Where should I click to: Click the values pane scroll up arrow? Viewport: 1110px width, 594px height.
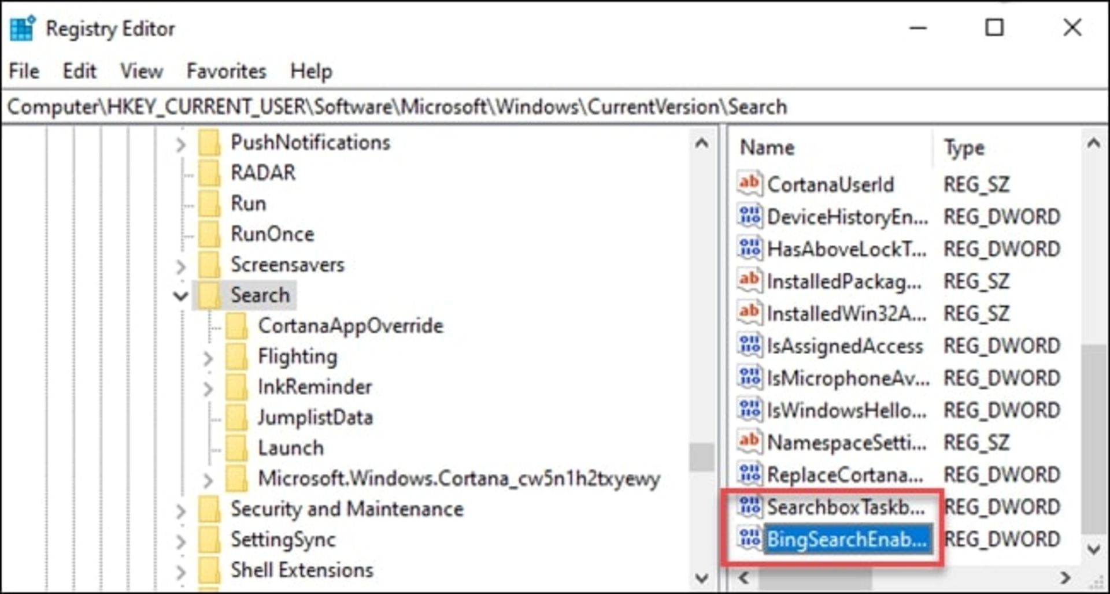[1094, 143]
